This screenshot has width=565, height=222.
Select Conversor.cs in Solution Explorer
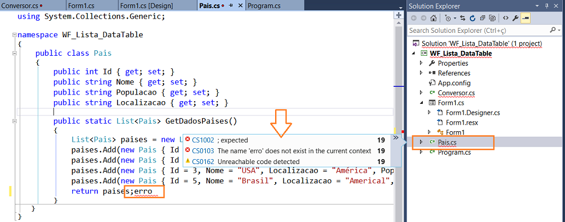(457, 93)
